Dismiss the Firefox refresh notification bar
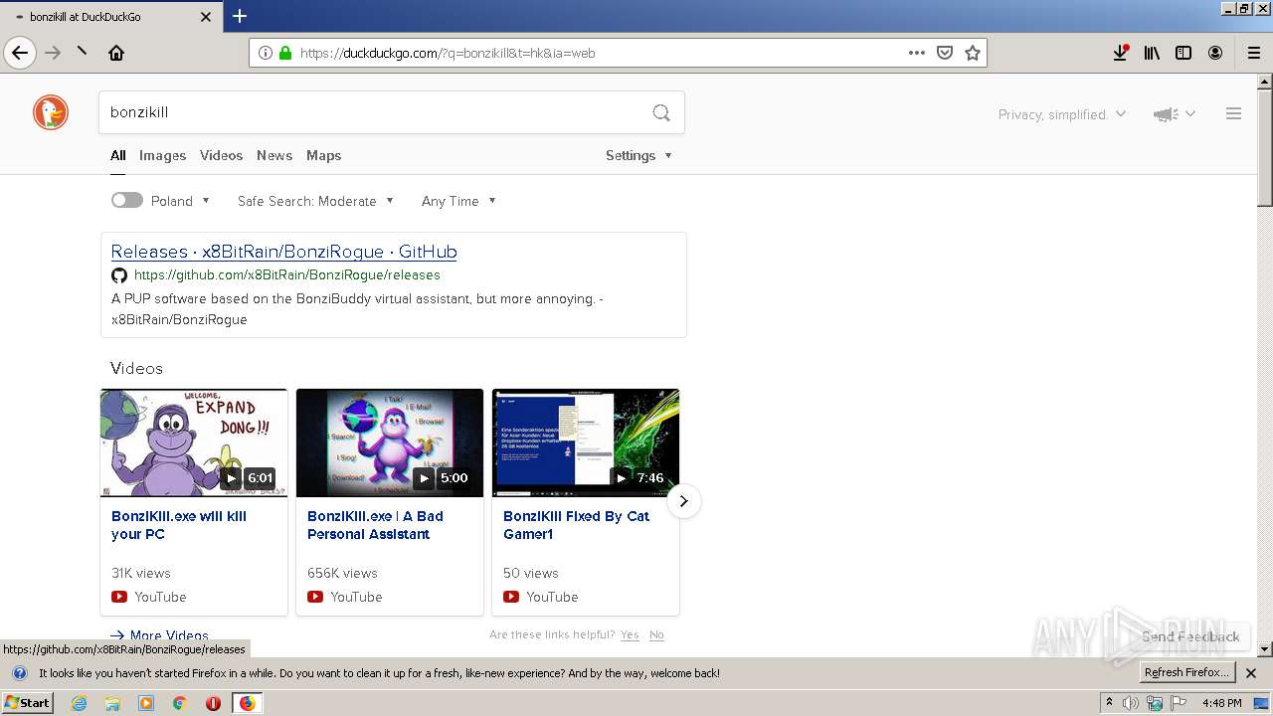Image resolution: width=1273 pixels, height=716 pixels. click(1251, 673)
